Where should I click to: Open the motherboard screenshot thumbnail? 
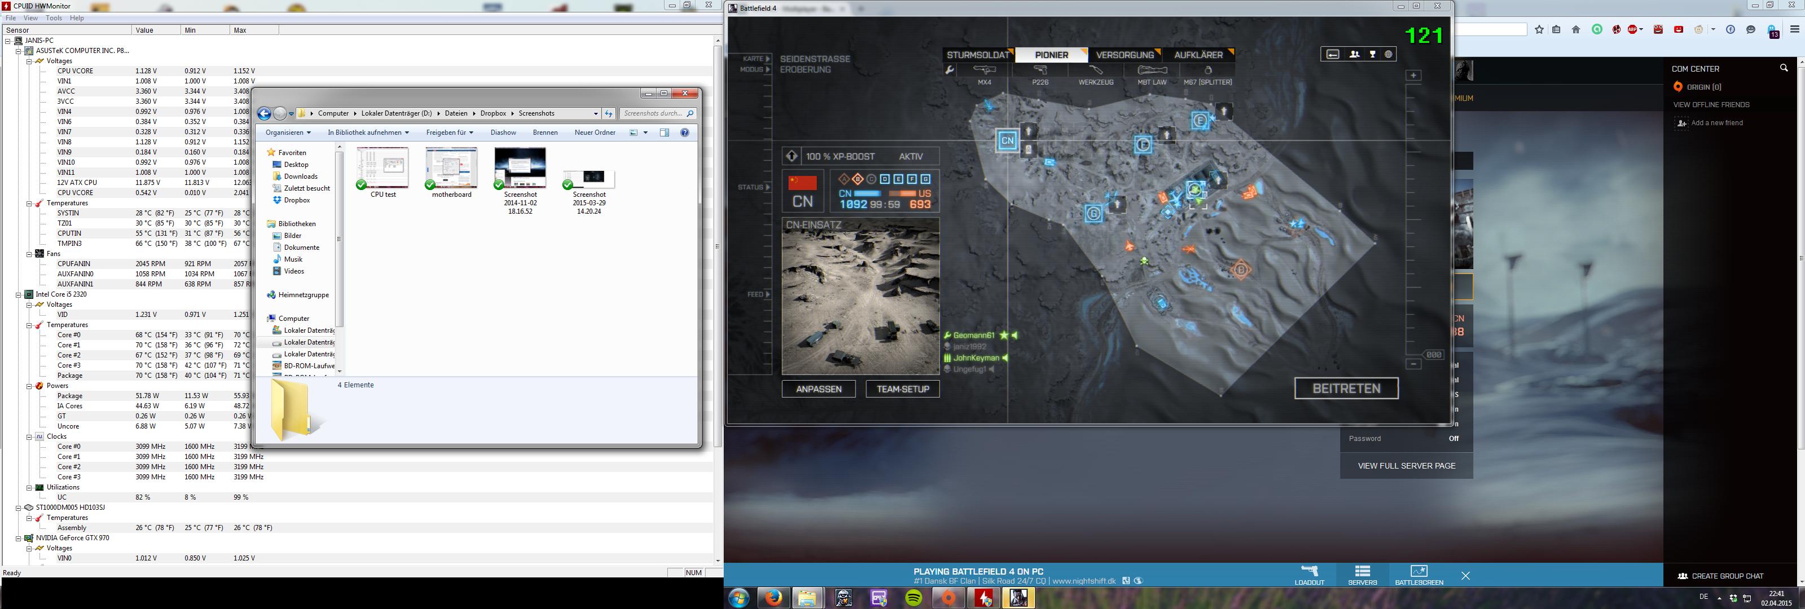tap(451, 169)
